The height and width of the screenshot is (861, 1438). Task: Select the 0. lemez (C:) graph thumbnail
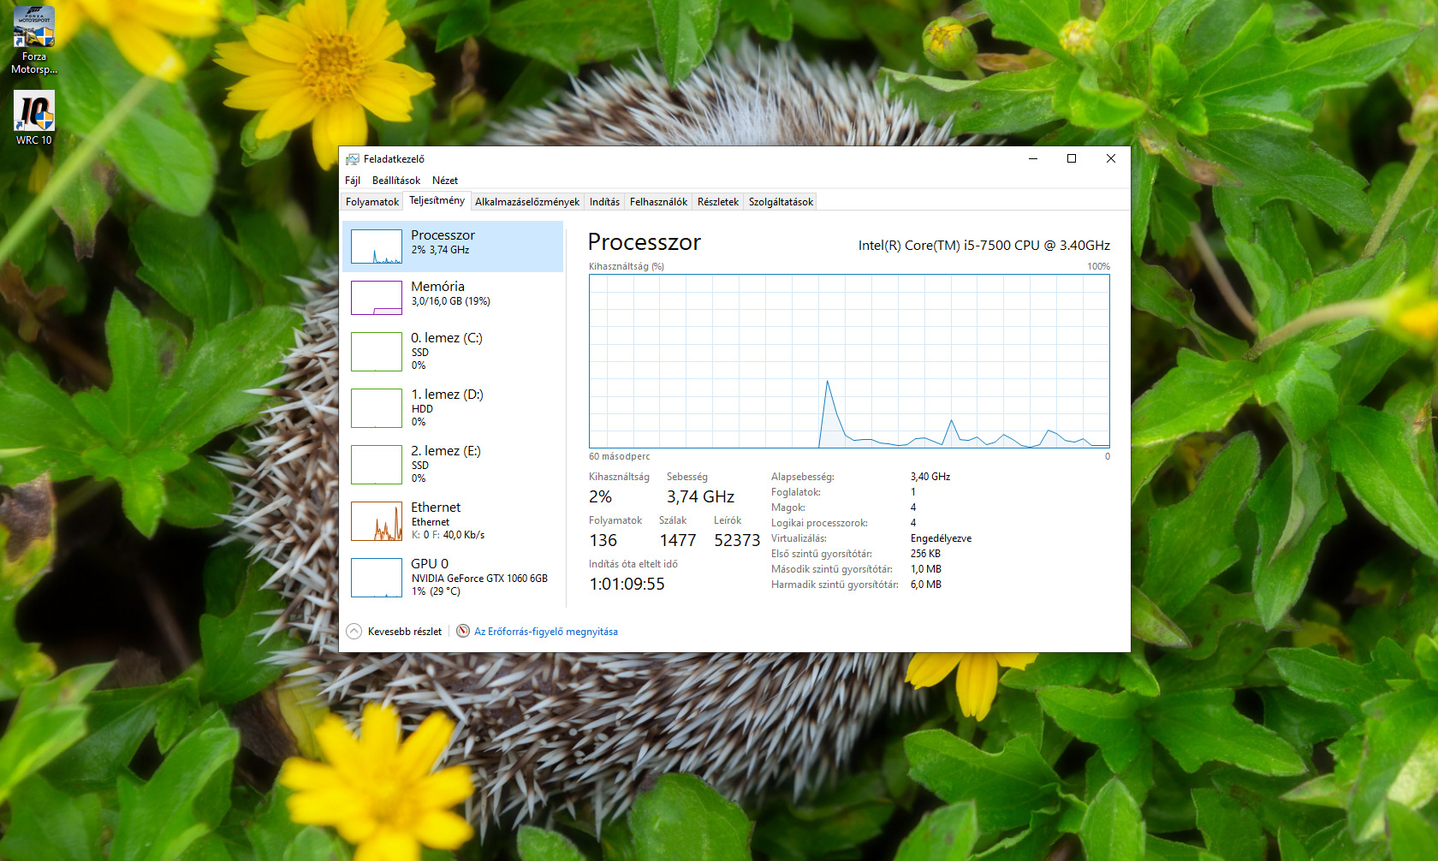377,352
